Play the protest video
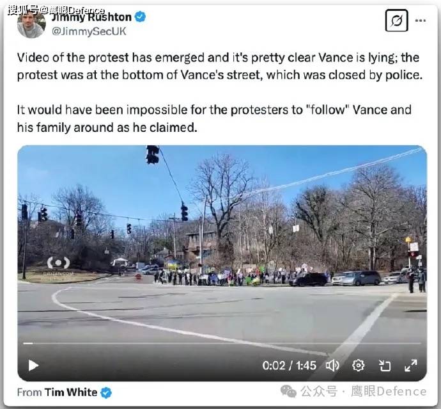 pyautogui.click(x=33, y=365)
